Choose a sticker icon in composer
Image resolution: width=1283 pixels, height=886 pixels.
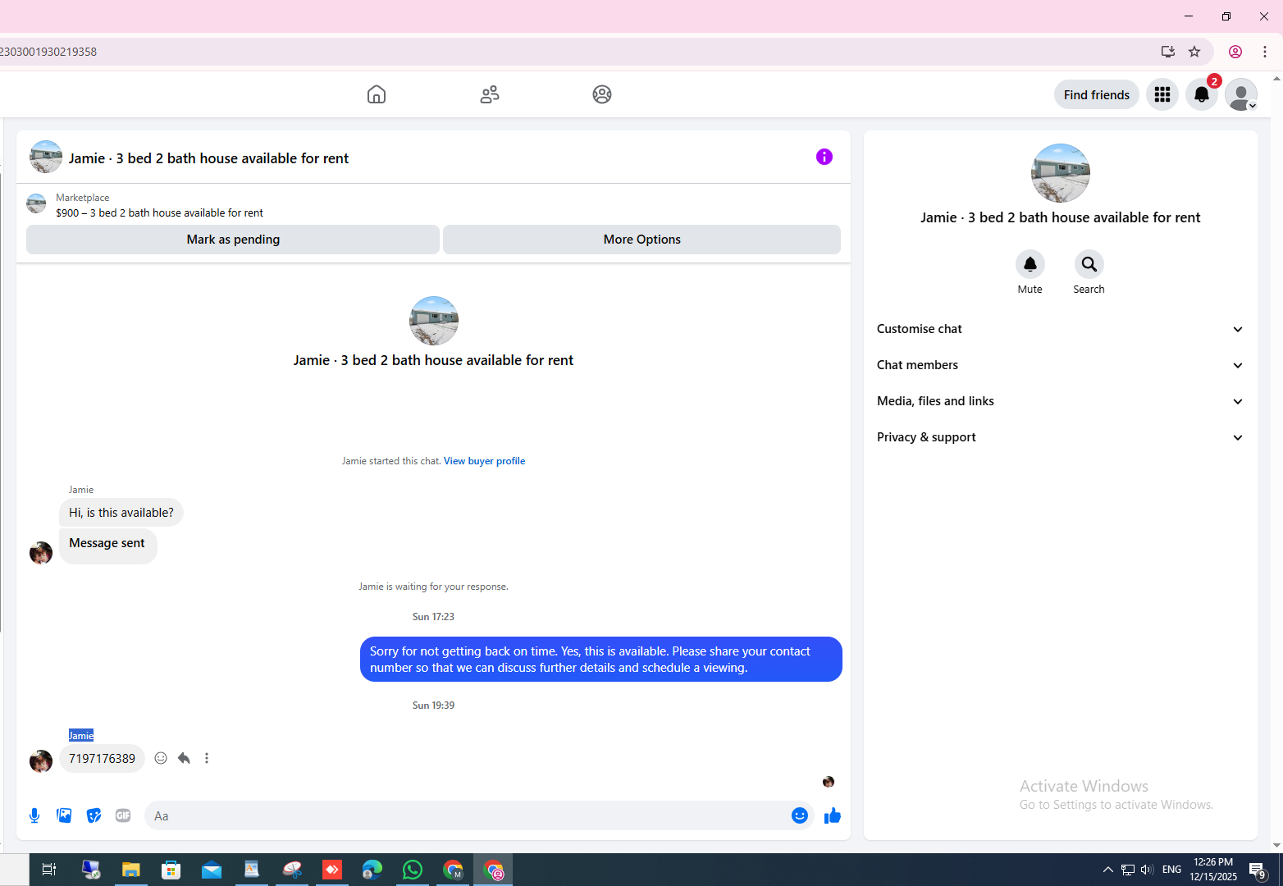pyautogui.click(x=94, y=815)
